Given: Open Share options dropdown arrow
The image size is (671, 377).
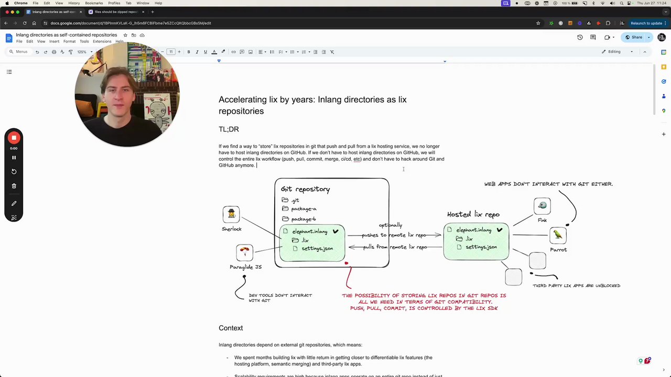Looking at the screenshot, I should click(x=649, y=37).
